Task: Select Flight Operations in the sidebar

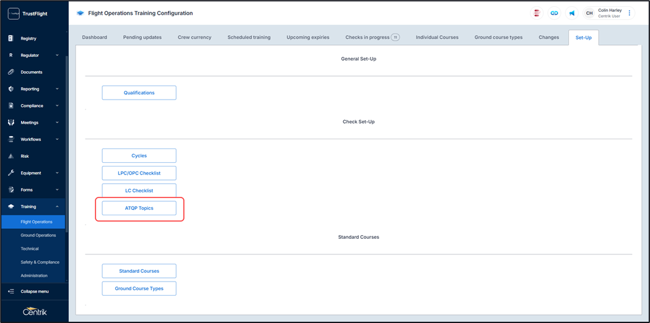Action: coord(33,222)
